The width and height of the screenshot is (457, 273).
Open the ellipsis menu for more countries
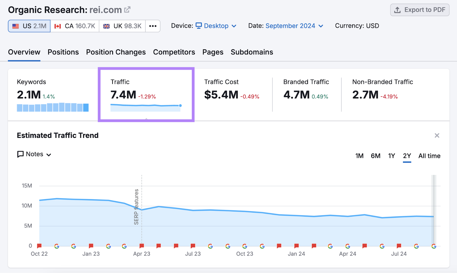pyautogui.click(x=153, y=26)
